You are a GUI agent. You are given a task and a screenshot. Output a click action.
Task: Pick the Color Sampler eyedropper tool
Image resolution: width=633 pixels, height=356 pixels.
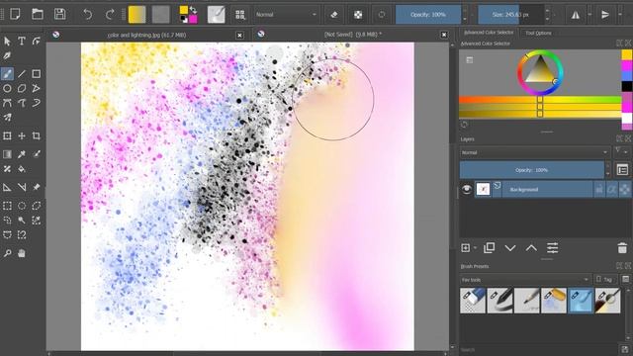coord(22,154)
